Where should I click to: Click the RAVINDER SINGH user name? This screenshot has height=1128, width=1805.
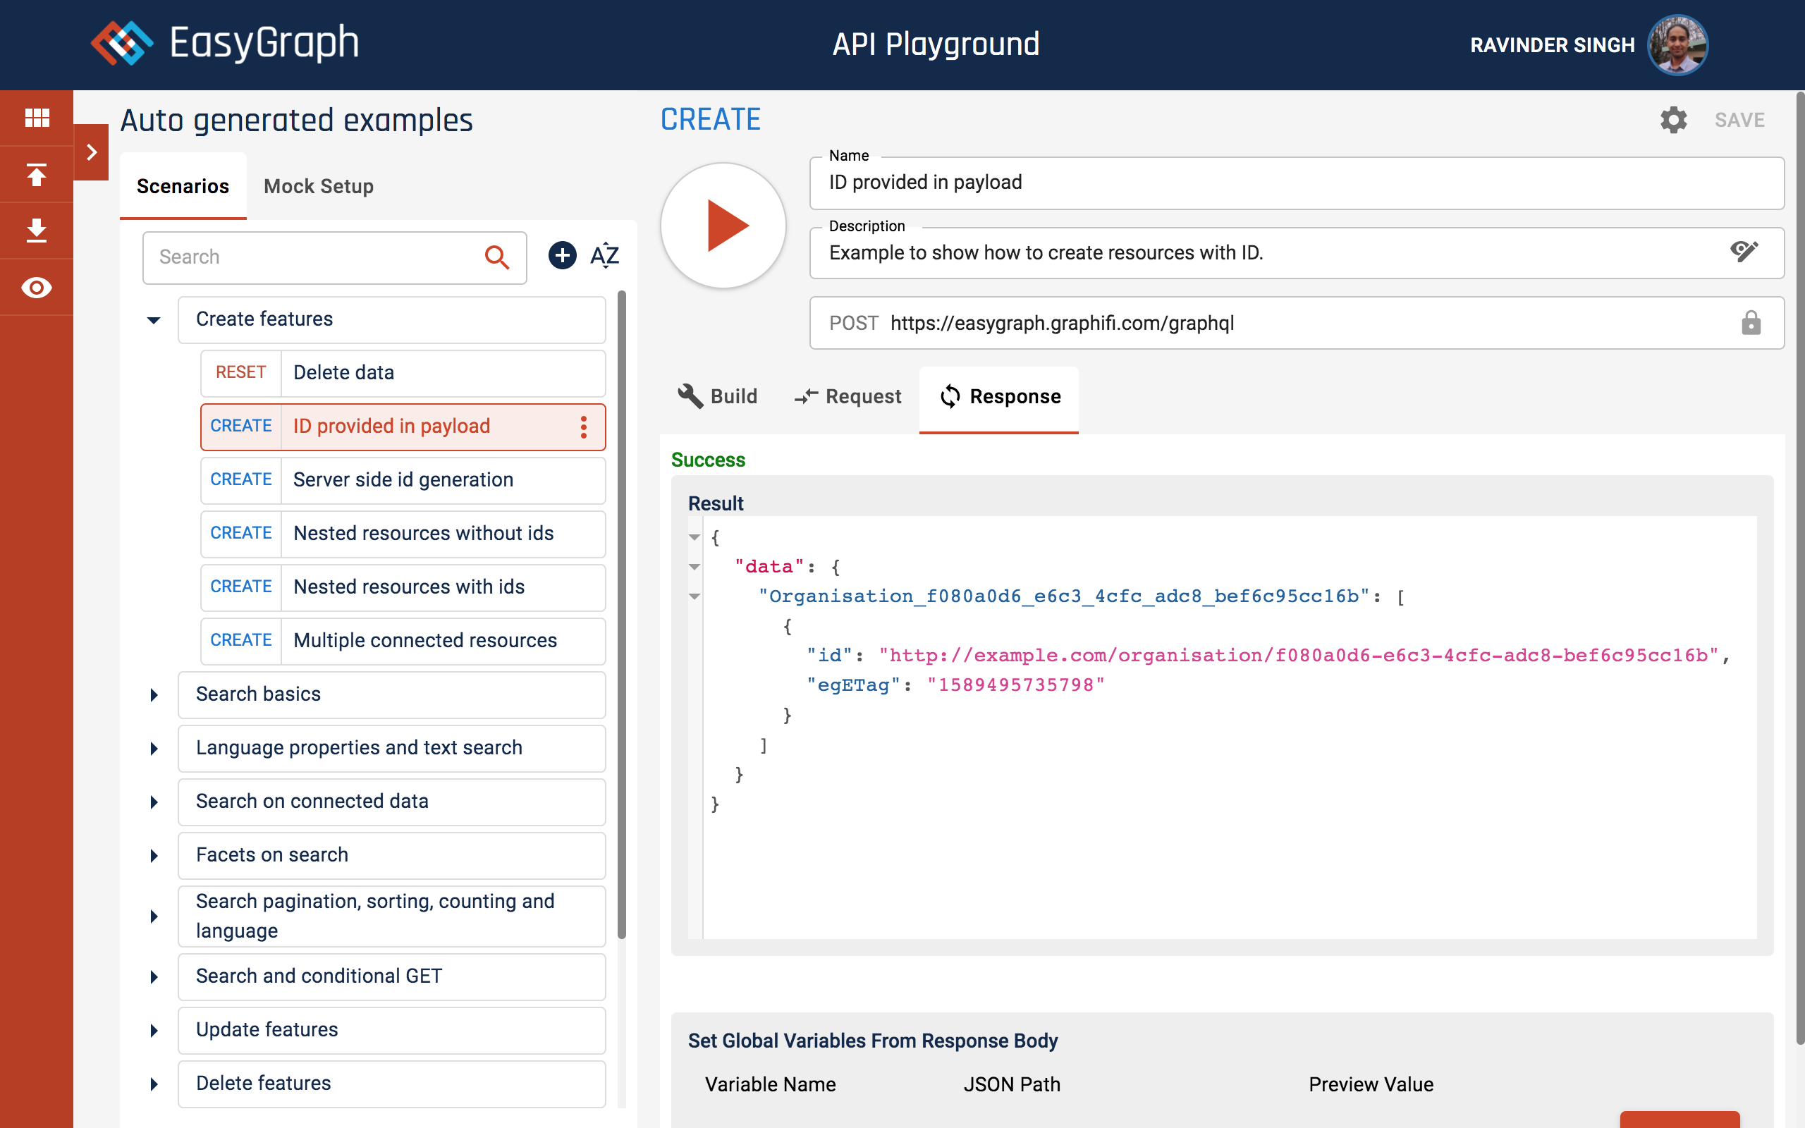1552,44
